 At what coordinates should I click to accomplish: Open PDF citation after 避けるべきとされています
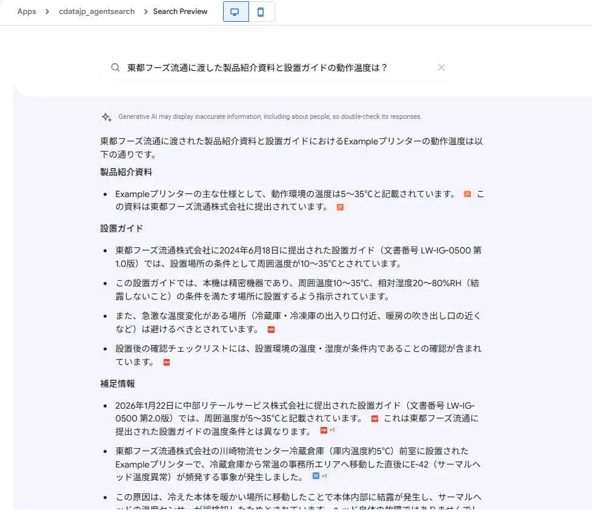tap(271, 330)
